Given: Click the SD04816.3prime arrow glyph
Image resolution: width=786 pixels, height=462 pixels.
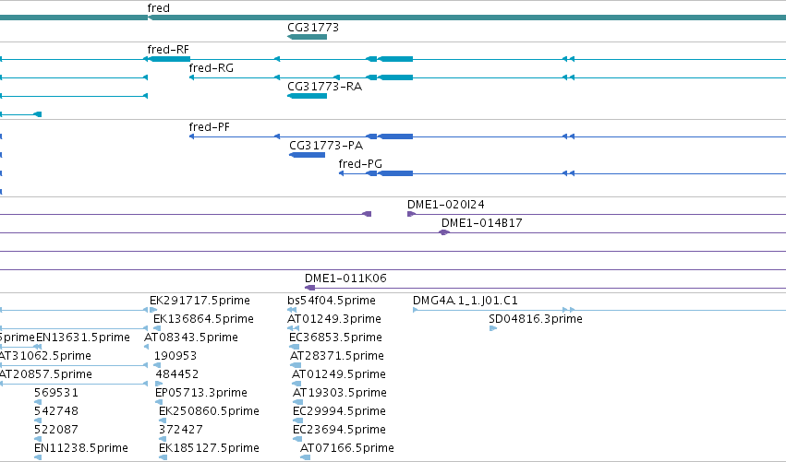Looking at the screenshot, I should [493, 328].
